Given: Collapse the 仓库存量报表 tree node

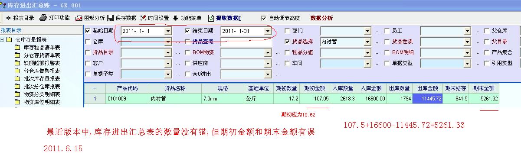Looking at the screenshot, I should coord(3,40).
